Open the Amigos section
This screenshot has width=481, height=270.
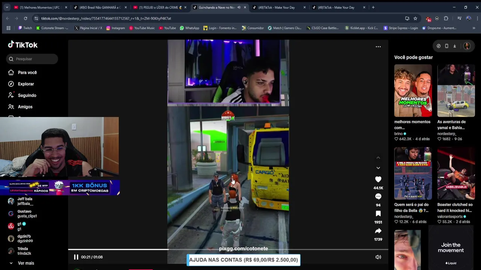[25, 107]
